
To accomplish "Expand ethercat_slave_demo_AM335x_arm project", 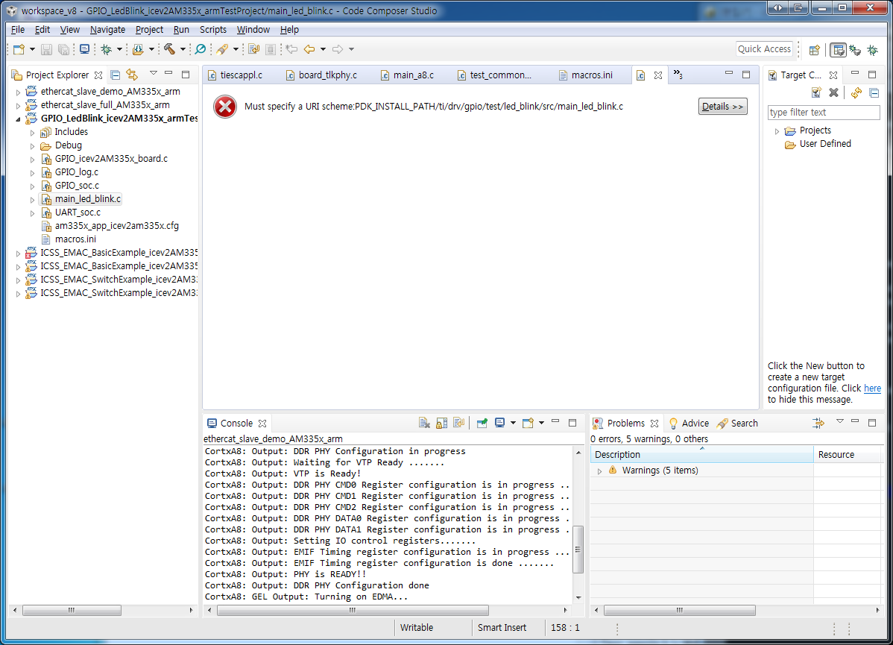I will point(18,92).
